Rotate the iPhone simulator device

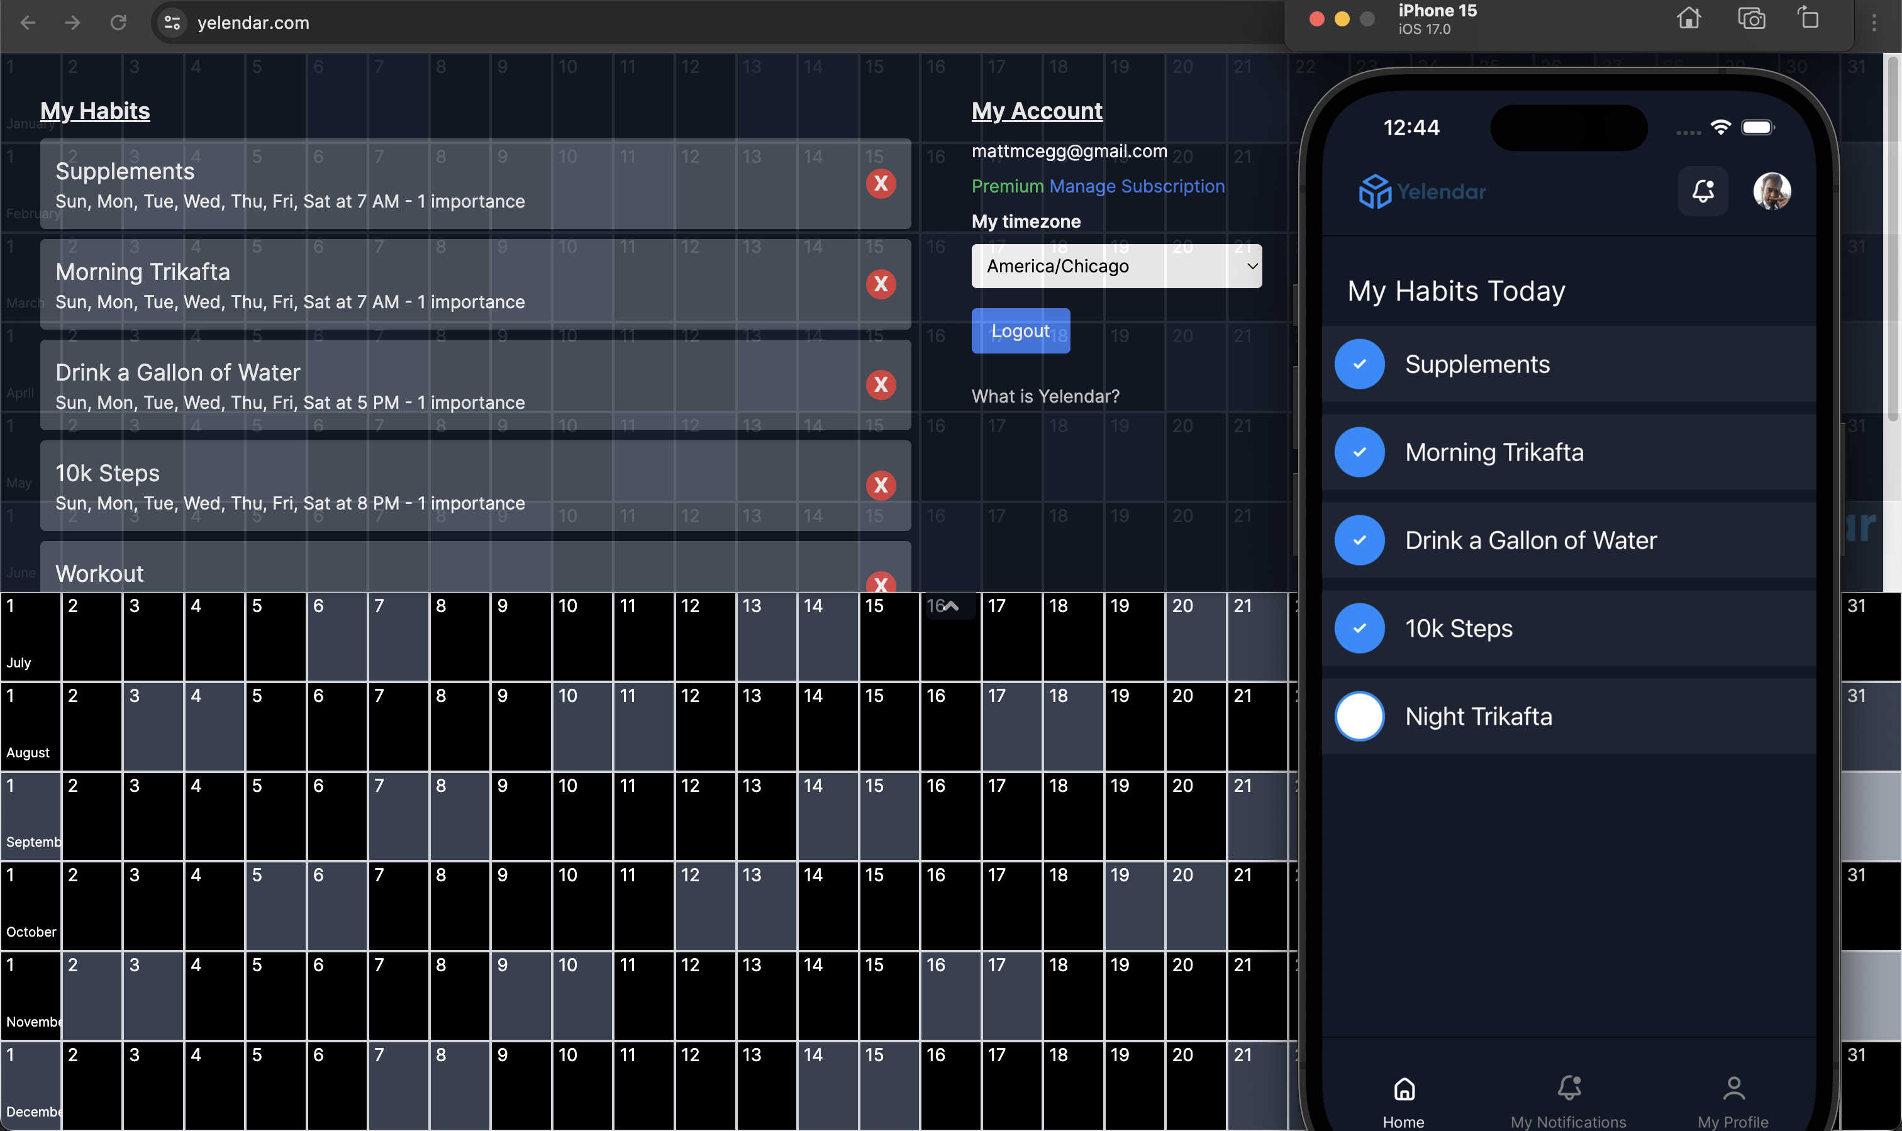(1808, 18)
